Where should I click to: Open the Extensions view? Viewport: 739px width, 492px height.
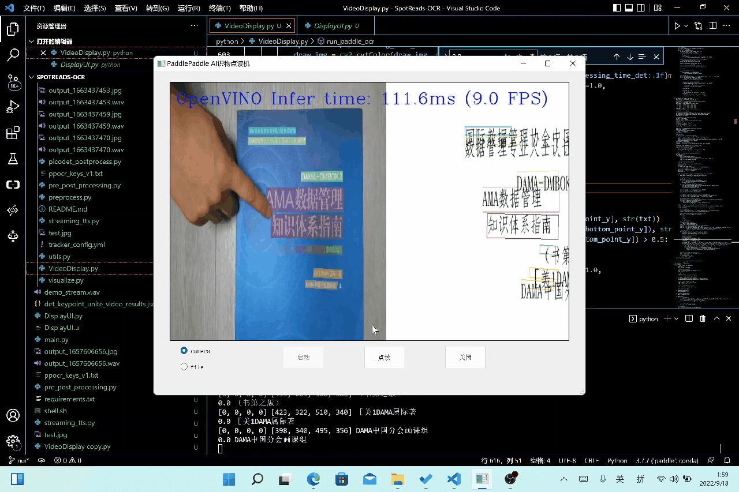pyautogui.click(x=13, y=133)
